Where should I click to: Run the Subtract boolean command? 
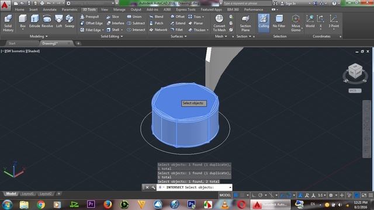tap(136, 23)
